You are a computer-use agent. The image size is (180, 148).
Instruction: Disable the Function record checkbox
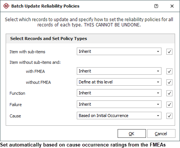pos(169,93)
